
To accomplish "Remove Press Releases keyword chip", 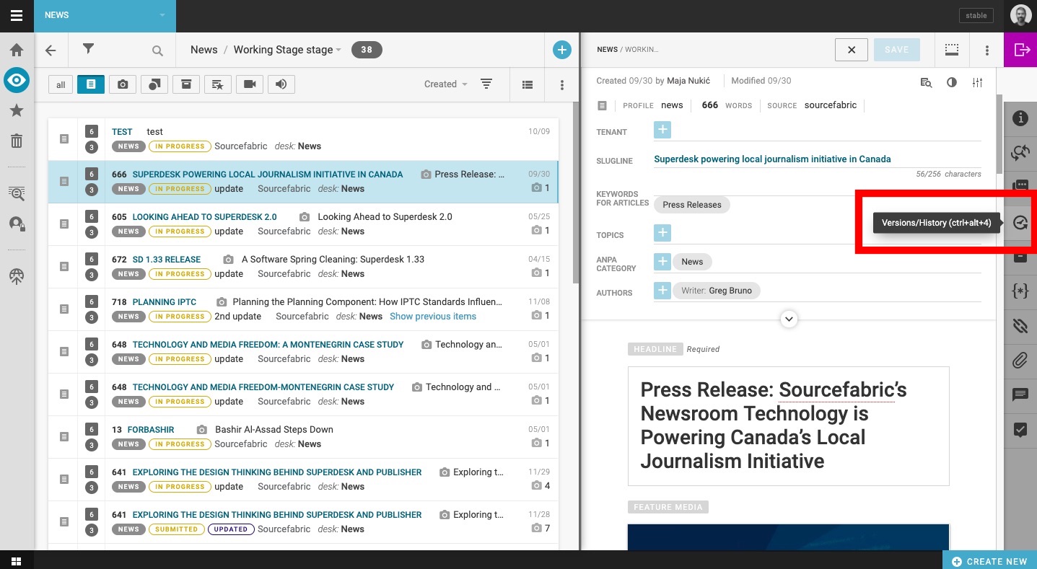I will pyautogui.click(x=692, y=205).
